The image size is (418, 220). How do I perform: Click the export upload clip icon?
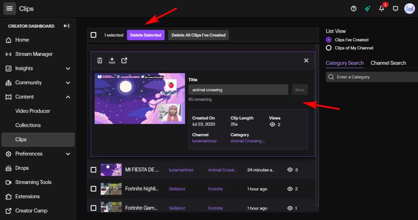(x=112, y=60)
